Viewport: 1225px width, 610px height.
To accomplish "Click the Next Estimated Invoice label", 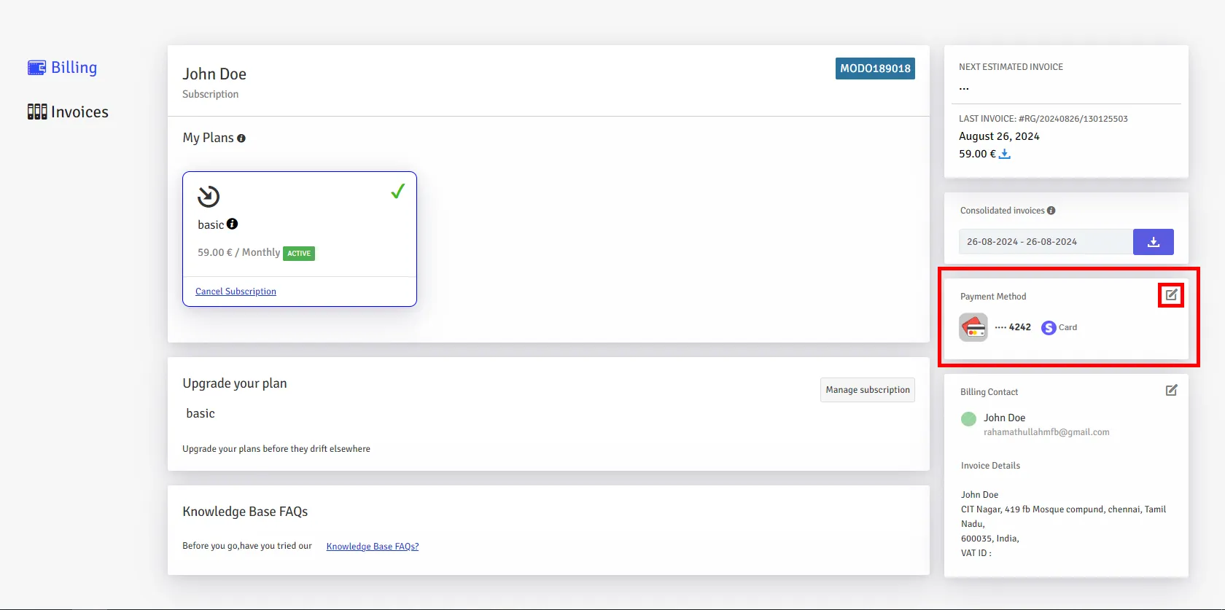I will [x=1011, y=67].
